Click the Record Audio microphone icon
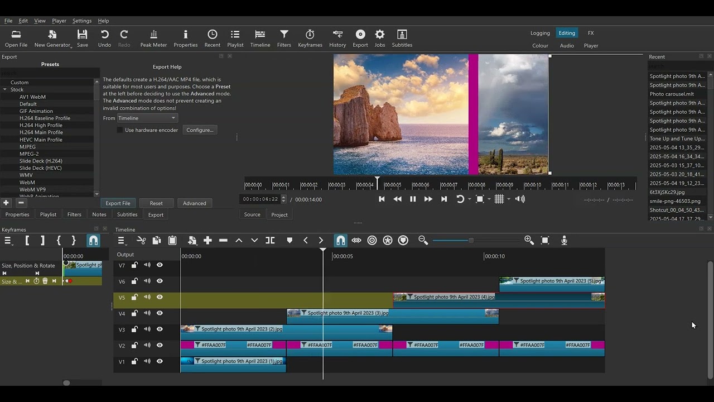This screenshot has height=402, width=714. [x=564, y=241]
